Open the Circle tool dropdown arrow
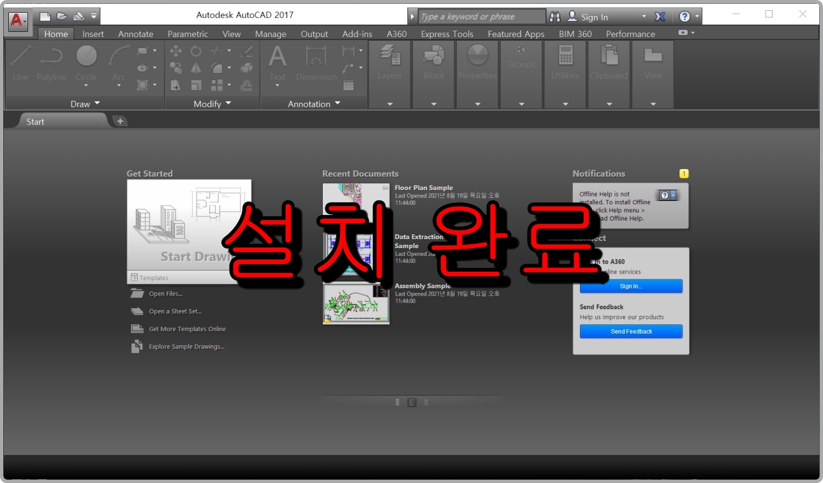The height and width of the screenshot is (483, 823). pyautogui.click(x=86, y=85)
